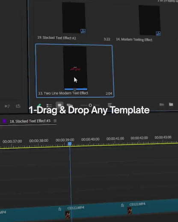Select the rightmost C0322.MP4 clip
The width and height of the screenshot is (178, 222).
(153, 207)
